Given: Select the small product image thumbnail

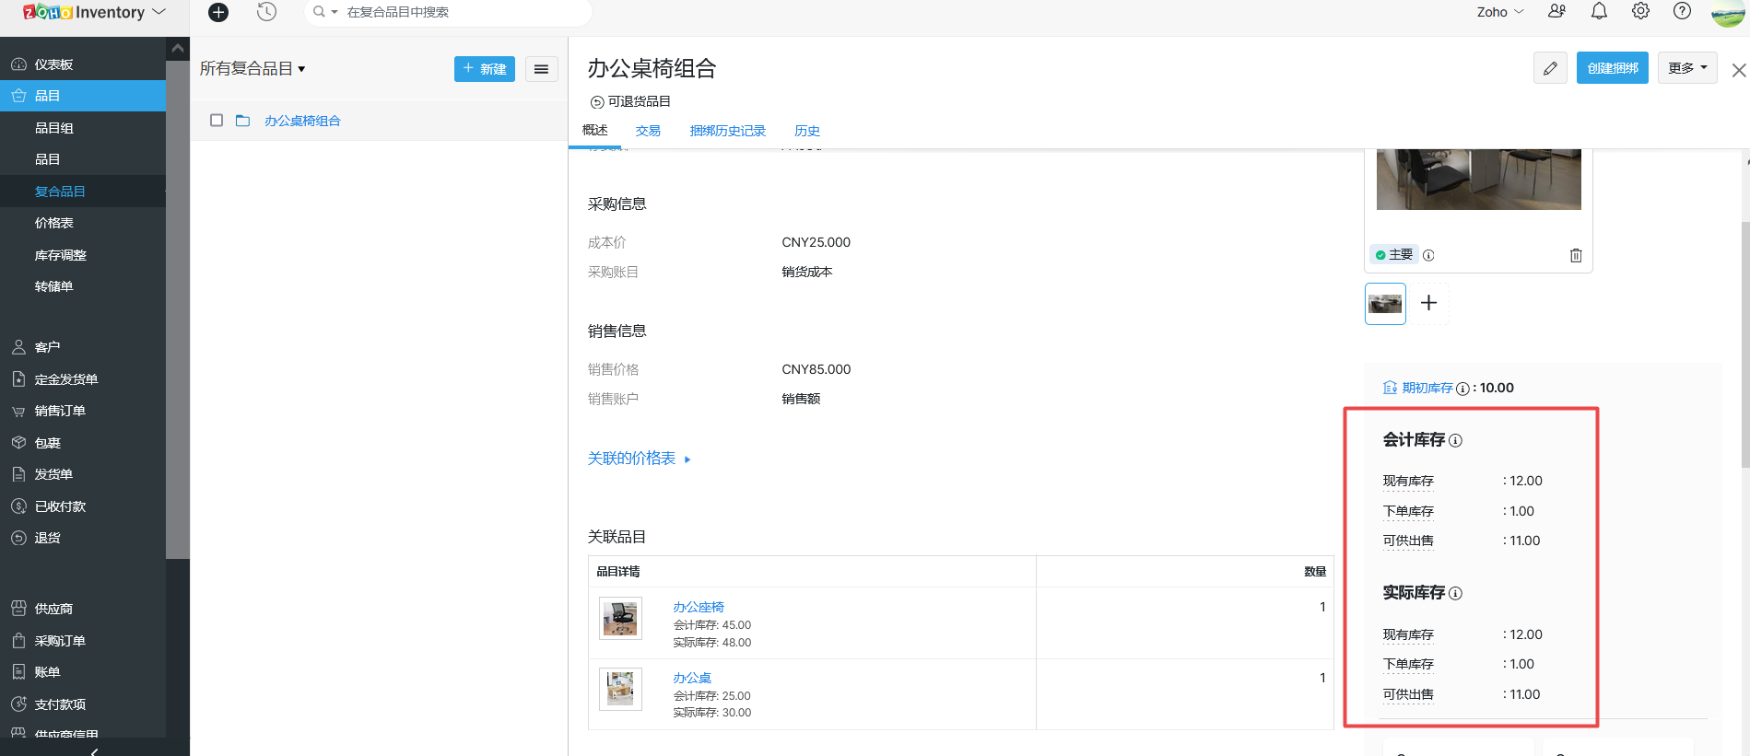Looking at the screenshot, I should tap(1385, 304).
